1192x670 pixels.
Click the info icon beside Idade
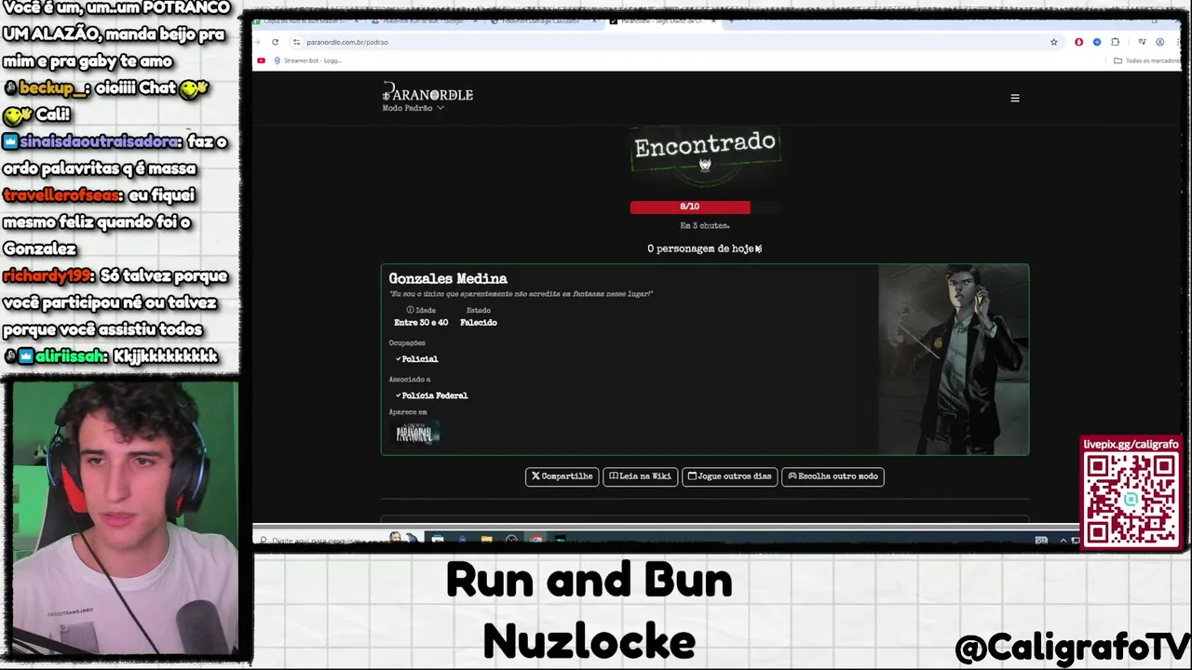410,310
